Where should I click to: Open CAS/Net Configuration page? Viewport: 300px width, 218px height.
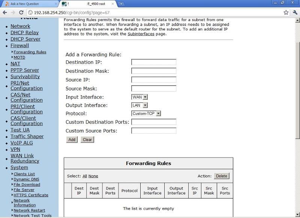pyautogui.click(x=27, y=98)
